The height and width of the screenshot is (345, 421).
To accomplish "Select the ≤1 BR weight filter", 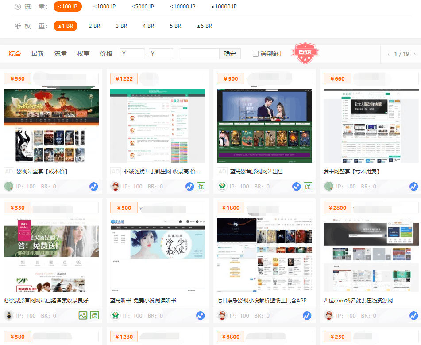I will (66, 26).
